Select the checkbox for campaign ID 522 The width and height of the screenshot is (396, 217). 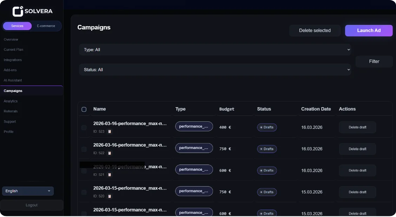click(x=84, y=149)
